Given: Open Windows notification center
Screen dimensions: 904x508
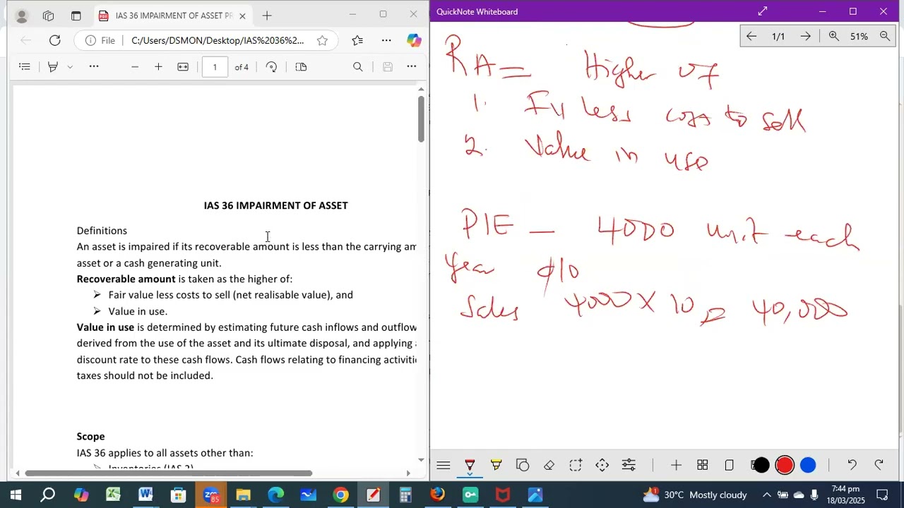Looking at the screenshot, I should tap(882, 495).
